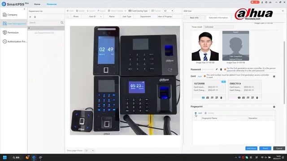The height and width of the screenshot is (161, 287).
Task: Select the Department tree child item
Action: [44, 33]
